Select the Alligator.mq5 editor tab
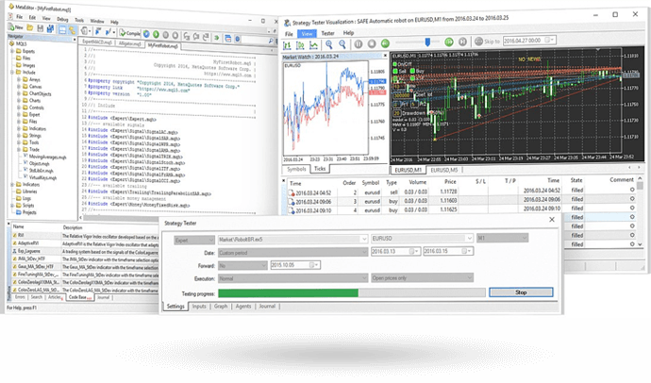 (129, 43)
